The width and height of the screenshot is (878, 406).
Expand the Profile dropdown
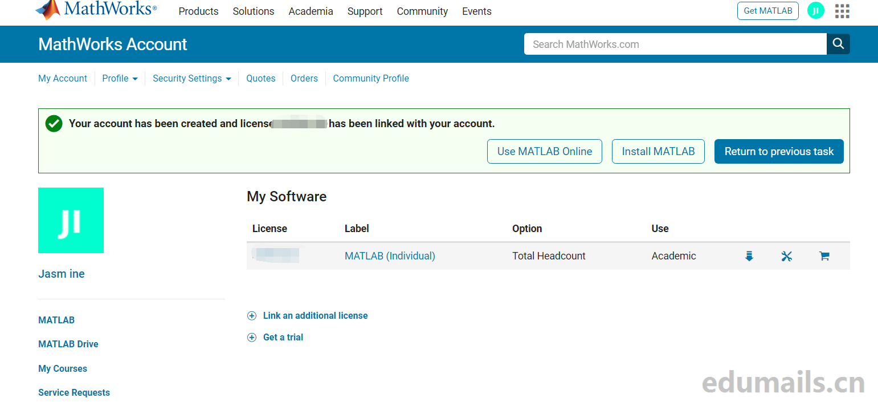(x=120, y=79)
